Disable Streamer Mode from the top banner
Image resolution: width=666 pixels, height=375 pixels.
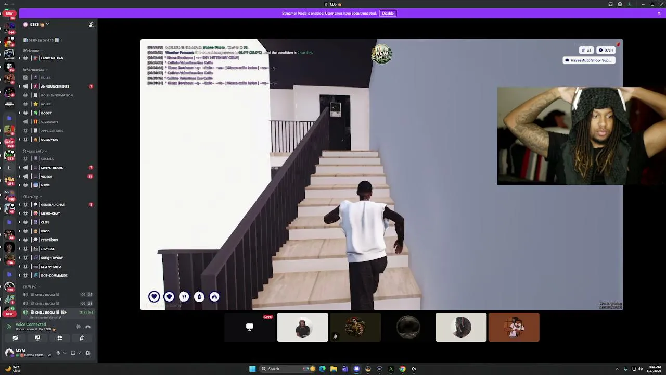coord(388,13)
